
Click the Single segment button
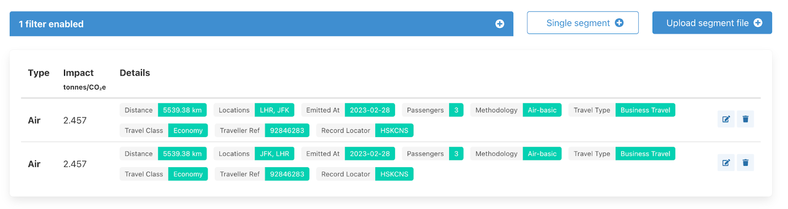[x=583, y=23]
